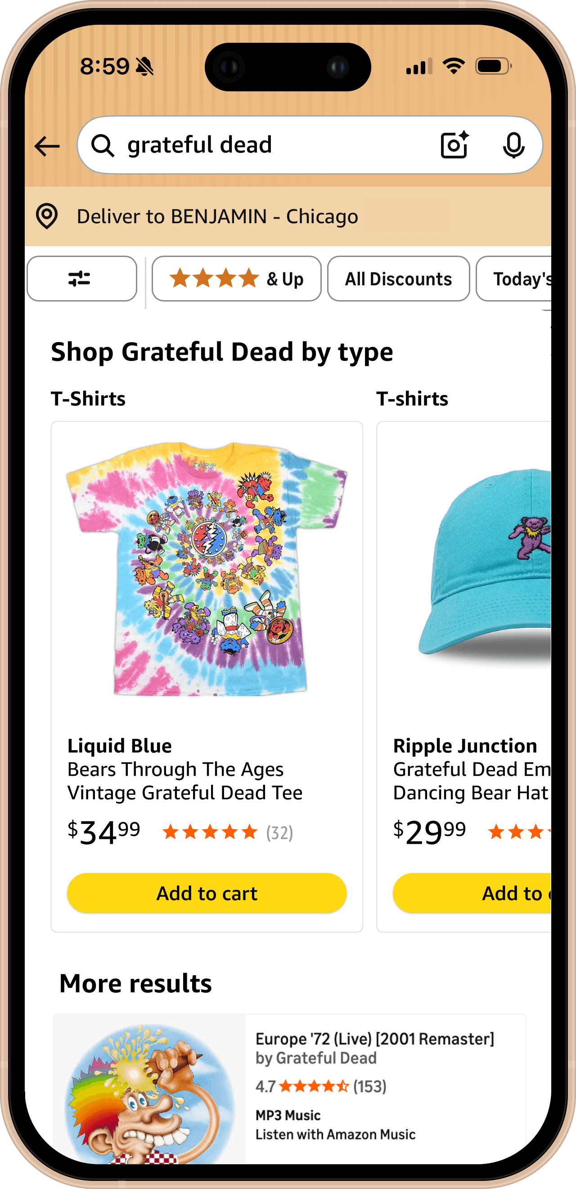This screenshot has height=1189, width=576.
Task: Tap the Wi-Fi status icon
Action: (x=454, y=66)
